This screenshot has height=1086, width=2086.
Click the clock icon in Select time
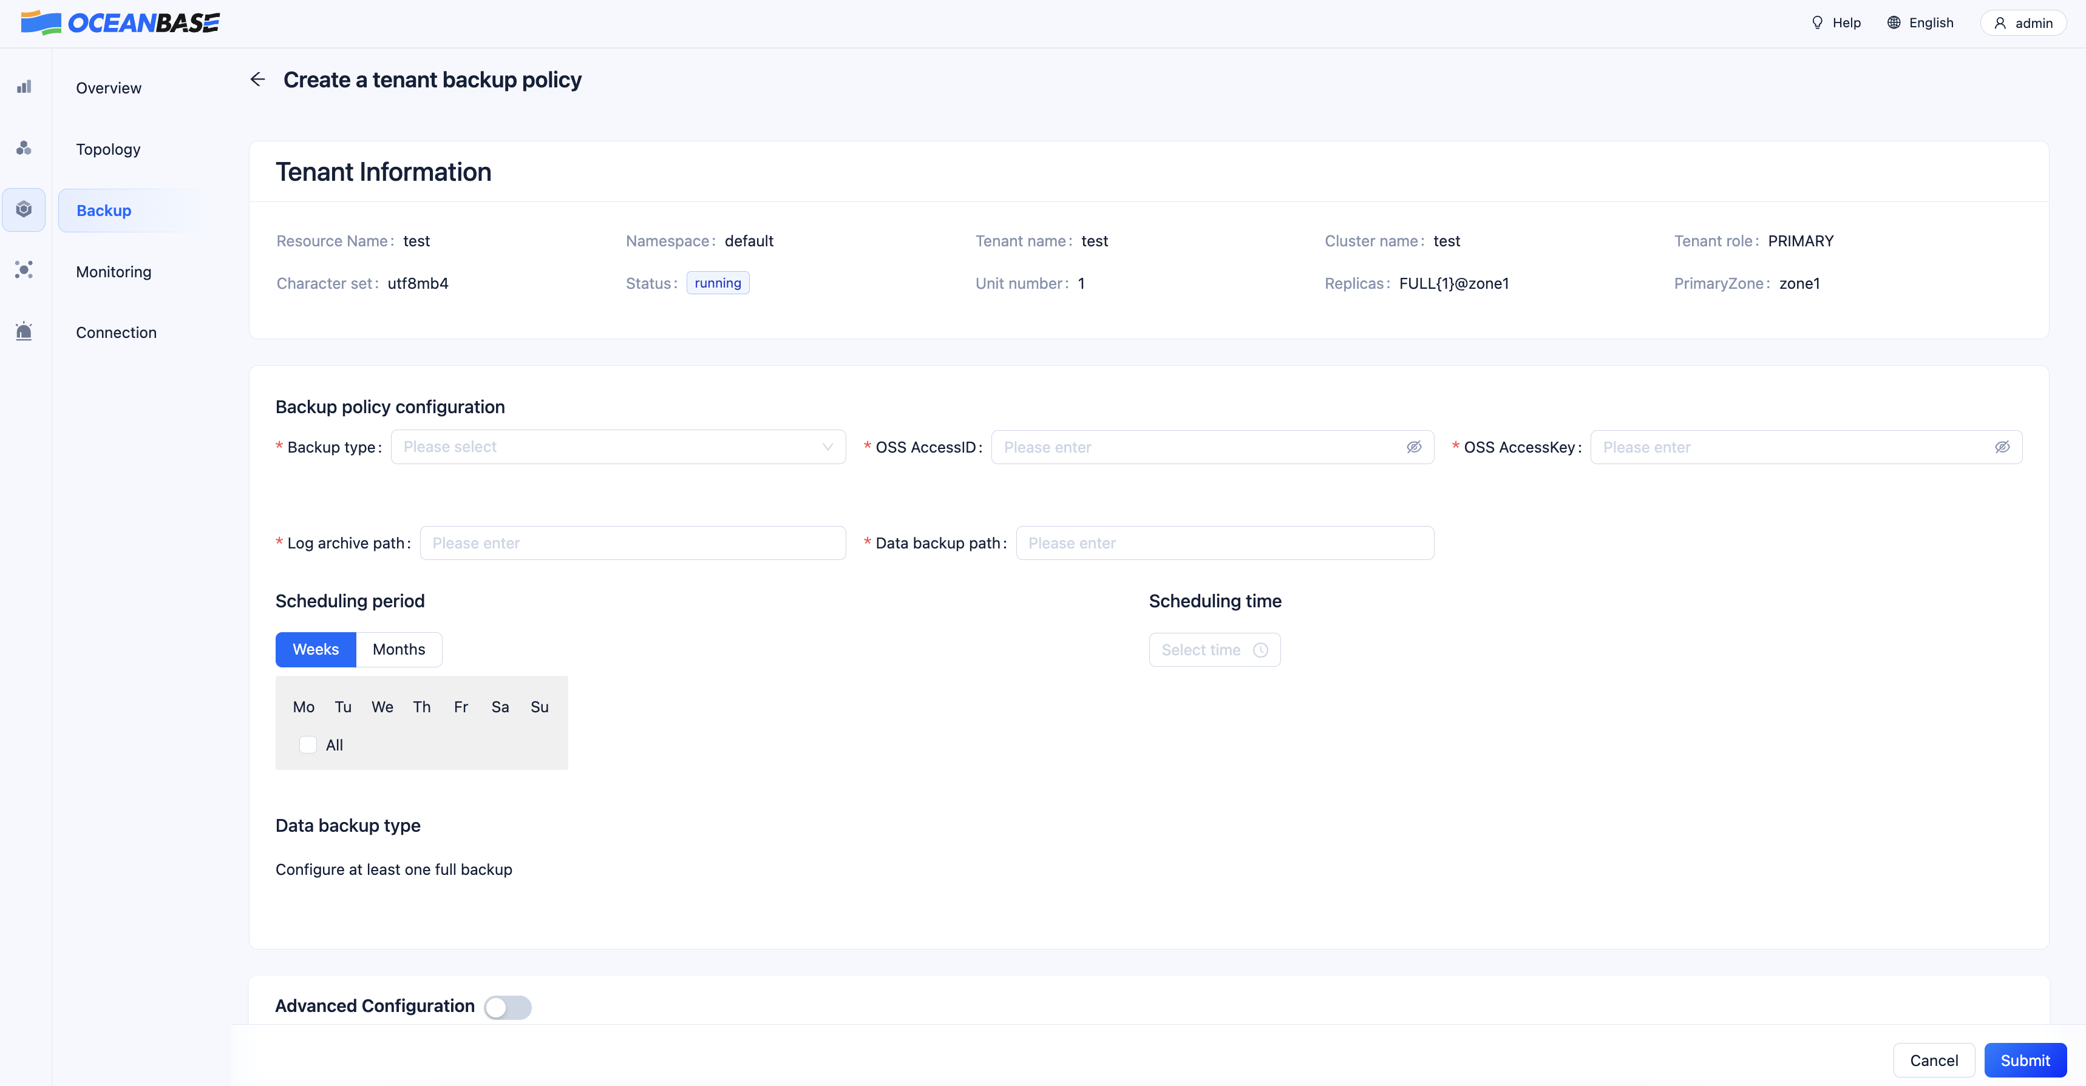(1261, 650)
